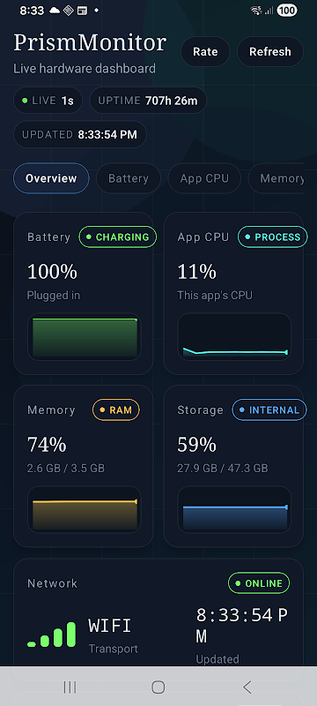Select the Overview tab
This screenshot has width=317, height=706.
(x=51, y=178)
